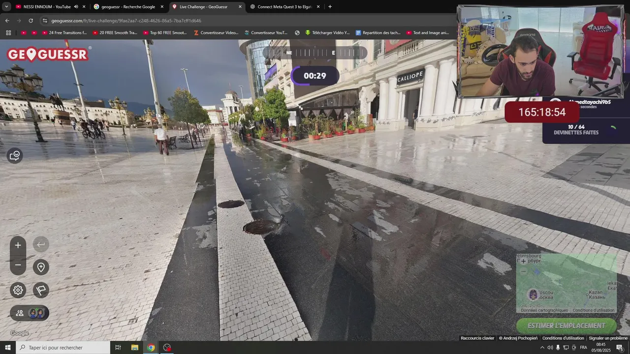This screenshot has width=630, height=354.
Task: Close the geoguessr Recherche Google tab
Action: point(162,7)
